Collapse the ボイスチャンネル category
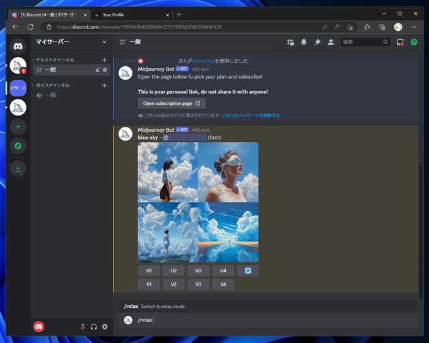429x343 pixels. point(51,85)
